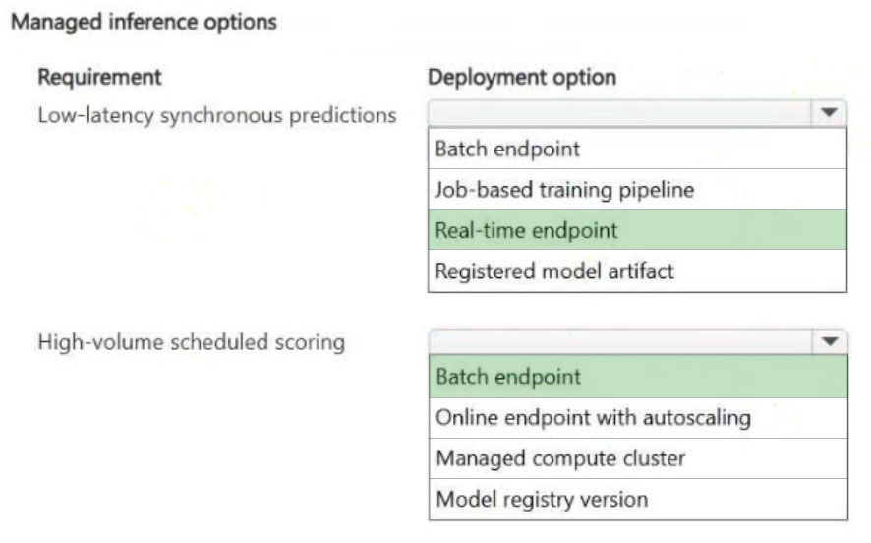
Task: Open the Low-latency synchronous predictions dropdown arrow
Action: coord(829,113)
